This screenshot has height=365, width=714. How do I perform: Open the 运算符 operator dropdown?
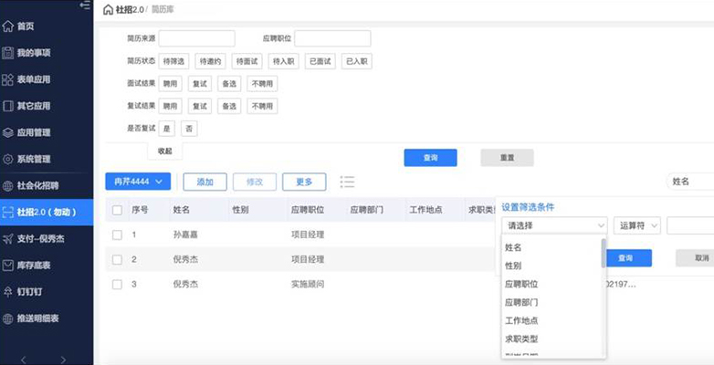coord(637,225)
